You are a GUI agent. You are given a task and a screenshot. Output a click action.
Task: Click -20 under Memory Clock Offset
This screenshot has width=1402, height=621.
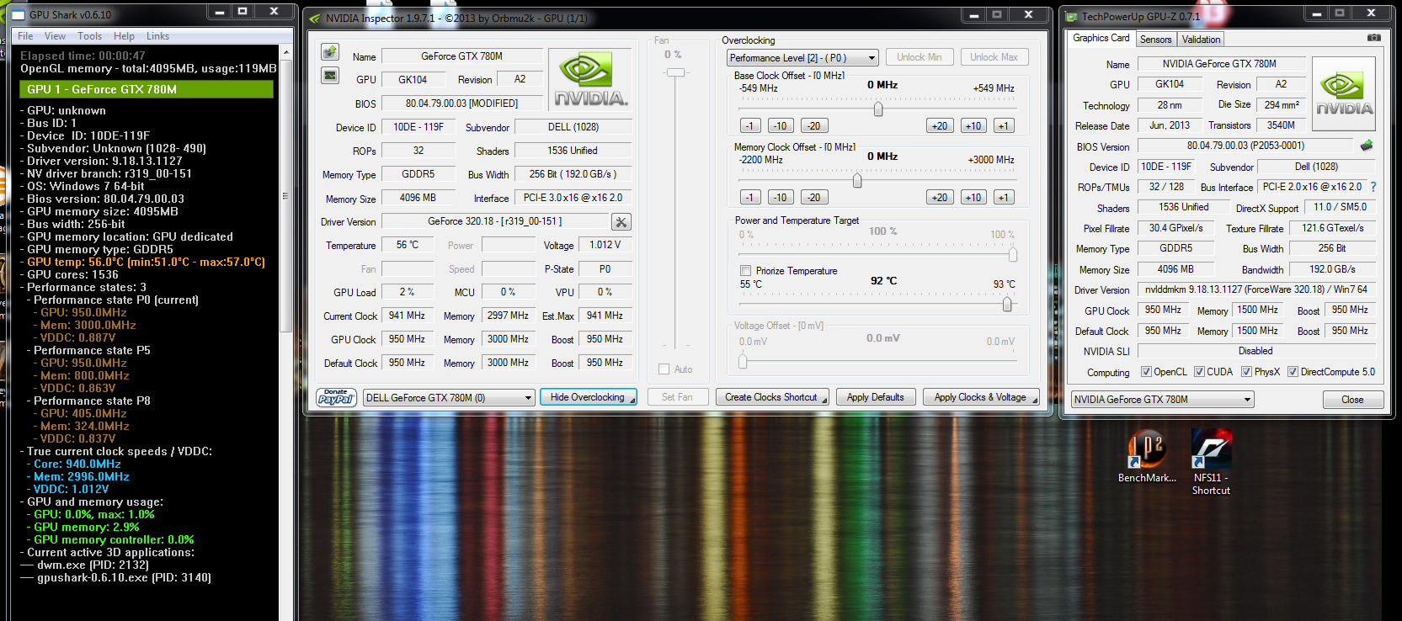814,198
